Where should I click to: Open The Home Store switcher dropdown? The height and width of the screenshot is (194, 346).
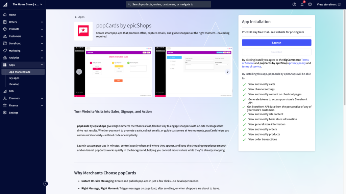tap(27, 4)
